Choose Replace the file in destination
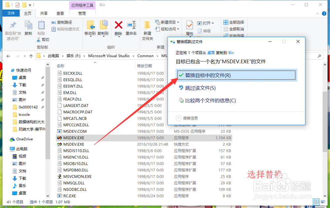Image resolution: width=330 pixels, height=208 pixels. pyautogui.click(x=236, y=75)
